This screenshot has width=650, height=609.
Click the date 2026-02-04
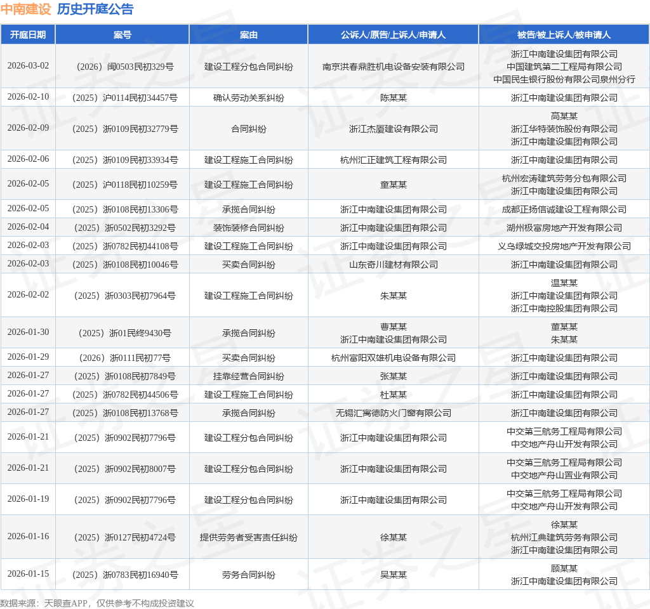28,227
